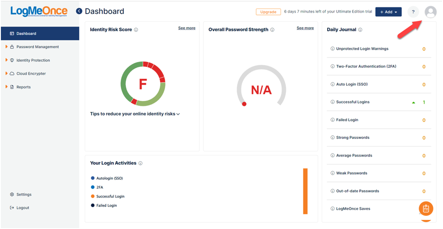Viewport: 443px width, 229px height.
Task: Click info icon beside Failed Login journal row
Action: click(x=333, y=120)
